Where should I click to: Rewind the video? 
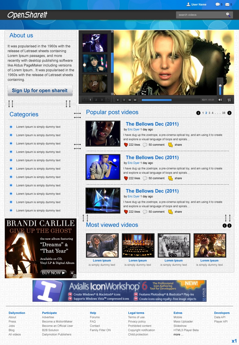[x=130, y=100]
